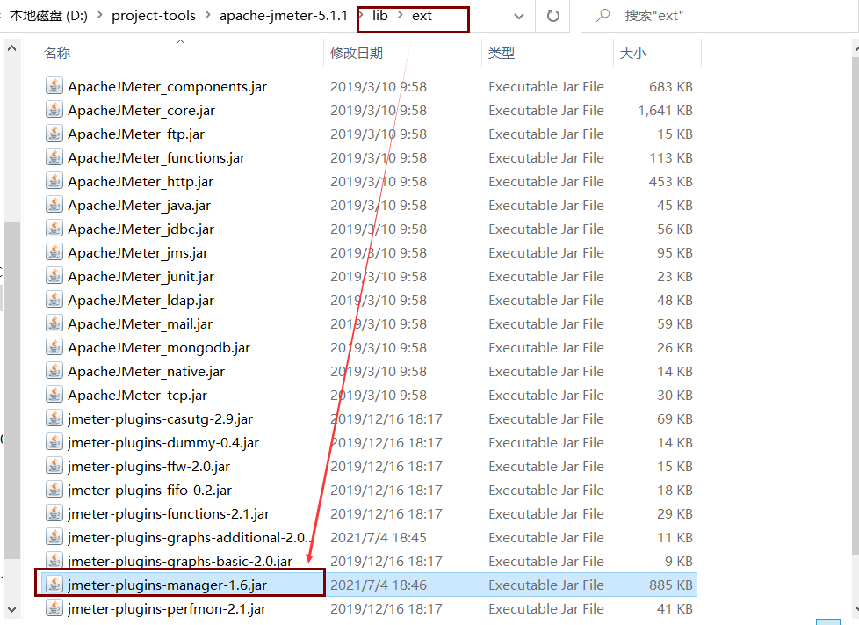Click the jar icon of ApacheJMeter_tcp.jar
The width and height of the screenshot is (859, 625).
tap(54, 396)
